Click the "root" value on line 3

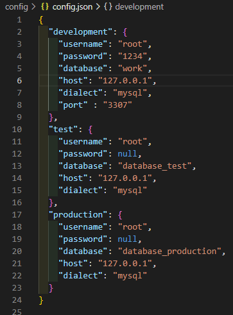point(132,44)
